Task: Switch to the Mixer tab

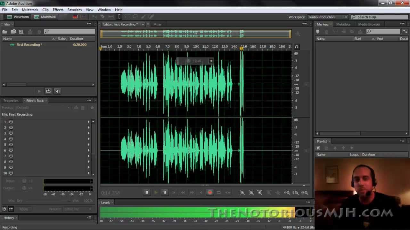Action: (158, 24)
